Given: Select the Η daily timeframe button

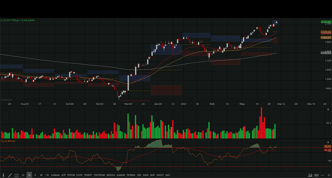Looking at the screenshot, I should pos(29,175).
